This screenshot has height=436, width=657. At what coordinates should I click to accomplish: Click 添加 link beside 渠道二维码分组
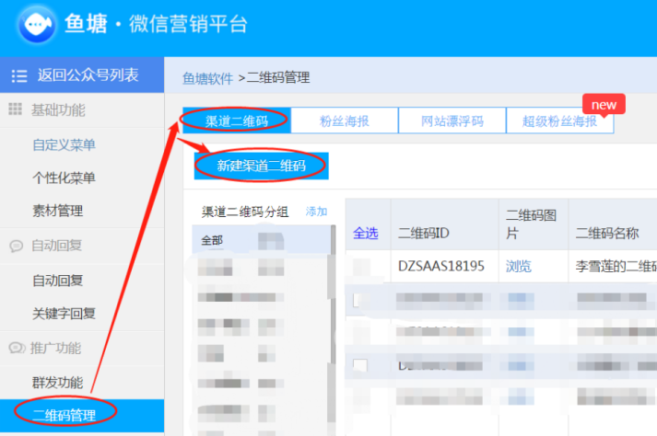click(x=316, y=212)
